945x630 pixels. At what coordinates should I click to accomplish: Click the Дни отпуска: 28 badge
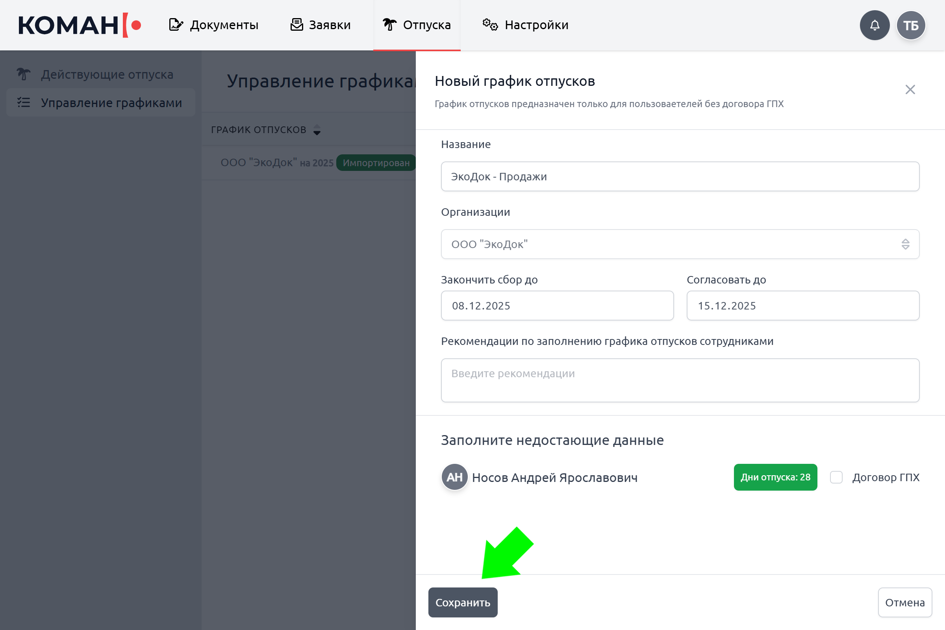[x=775, y=477]
